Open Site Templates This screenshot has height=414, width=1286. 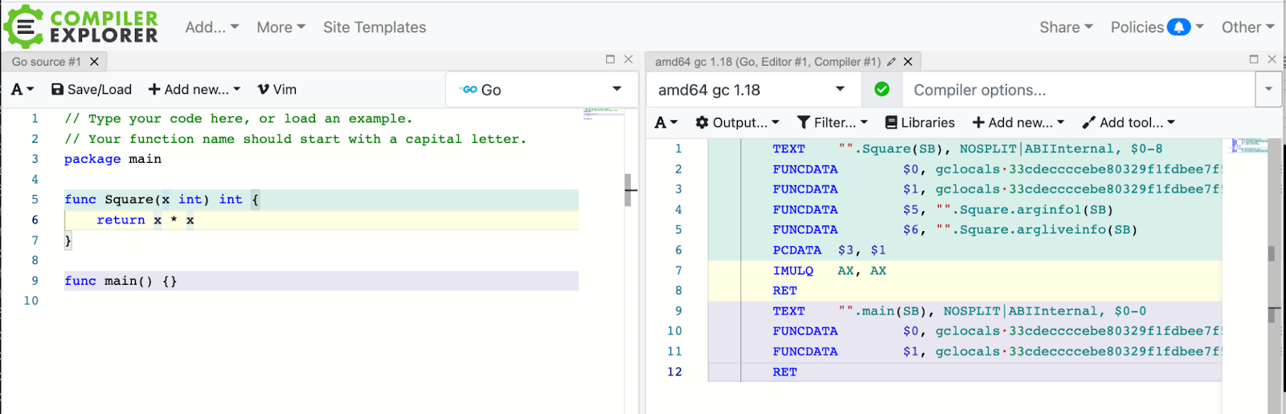[375, 27]
